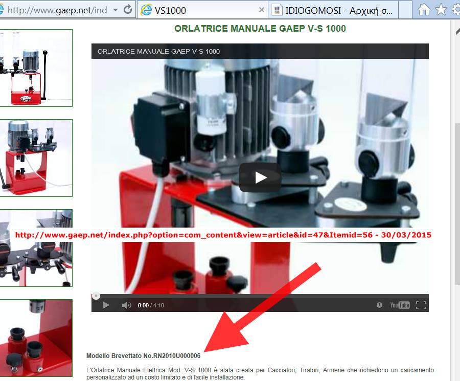Click the YouTube logo in player

tap(400, 305)
